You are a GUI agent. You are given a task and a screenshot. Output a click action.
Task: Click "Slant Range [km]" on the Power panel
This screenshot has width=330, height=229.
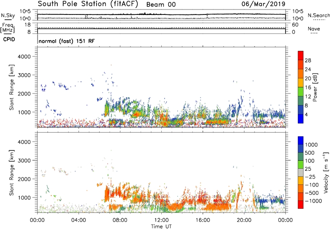tap(12, 87)
